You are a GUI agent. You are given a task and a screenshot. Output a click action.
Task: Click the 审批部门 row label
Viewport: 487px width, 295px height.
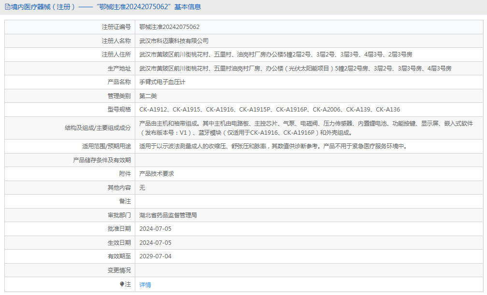click(x=119, y=215)
